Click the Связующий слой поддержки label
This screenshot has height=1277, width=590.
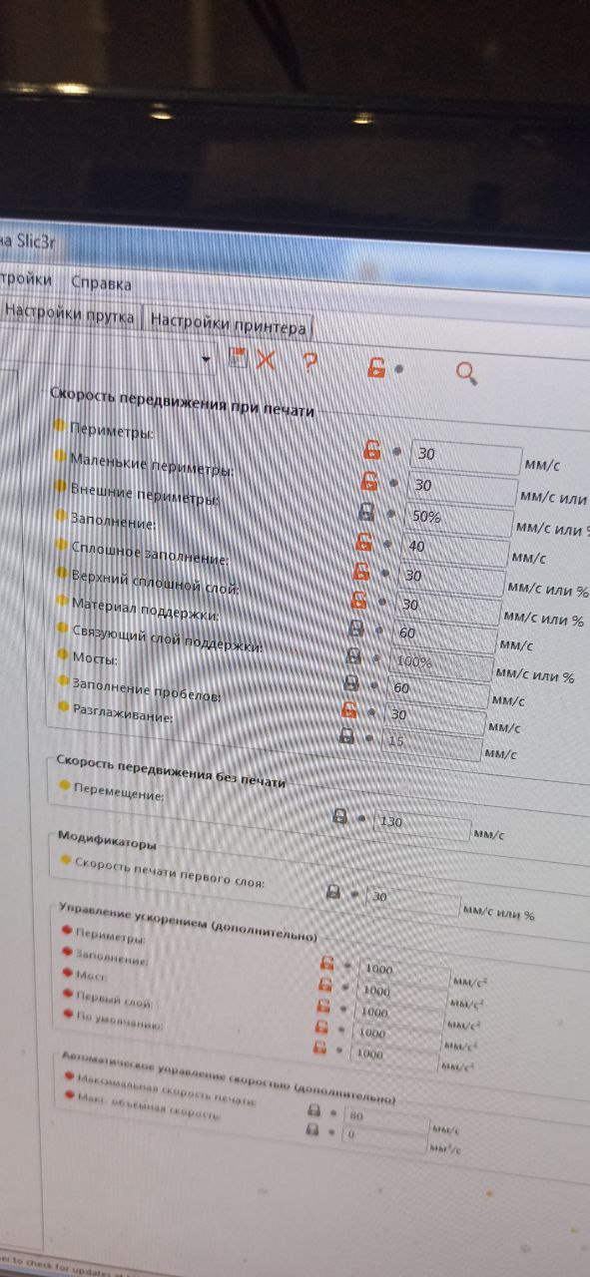click(168, 637)
